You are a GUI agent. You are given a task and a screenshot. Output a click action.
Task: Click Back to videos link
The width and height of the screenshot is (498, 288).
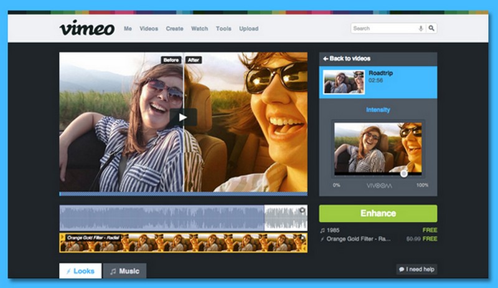(347, 59)
